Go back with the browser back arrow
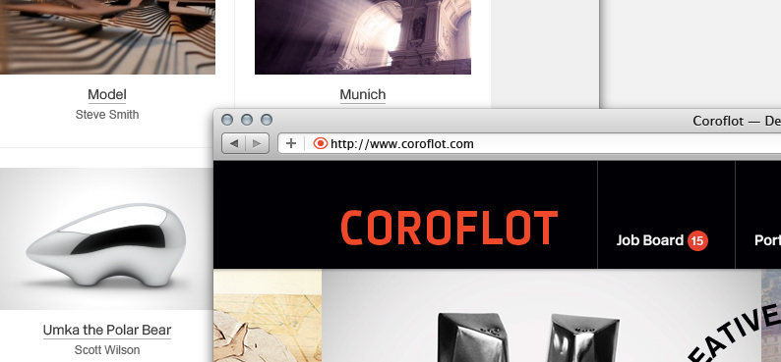Screen dimensions: 781x362 point(233,143)
